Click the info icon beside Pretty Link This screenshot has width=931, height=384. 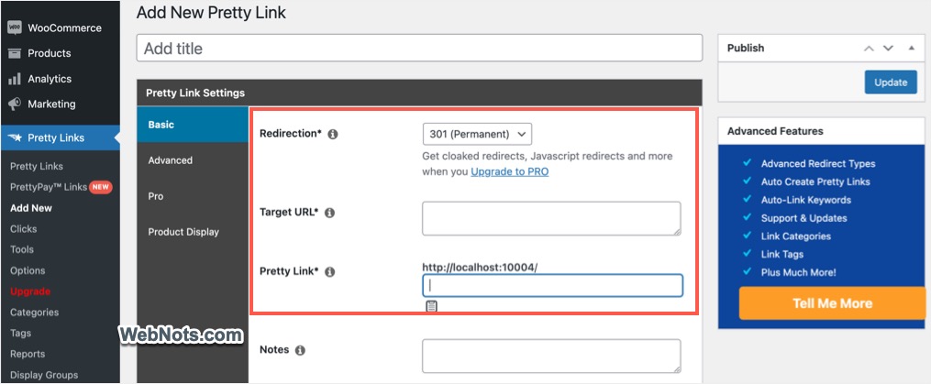[x=330, y=272]
